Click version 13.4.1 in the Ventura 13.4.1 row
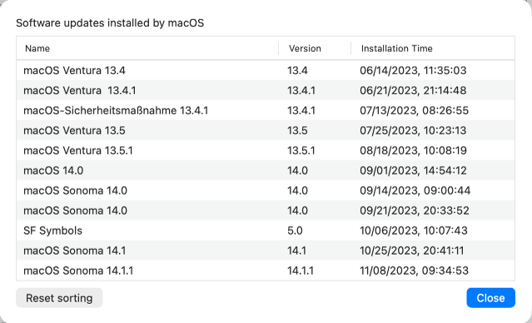Image resolution: width=532 pixels, height=323 pixels. click(x=301, y=91)
